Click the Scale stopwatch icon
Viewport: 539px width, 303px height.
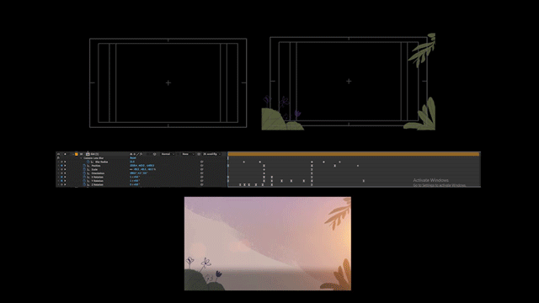click(84, 169)
